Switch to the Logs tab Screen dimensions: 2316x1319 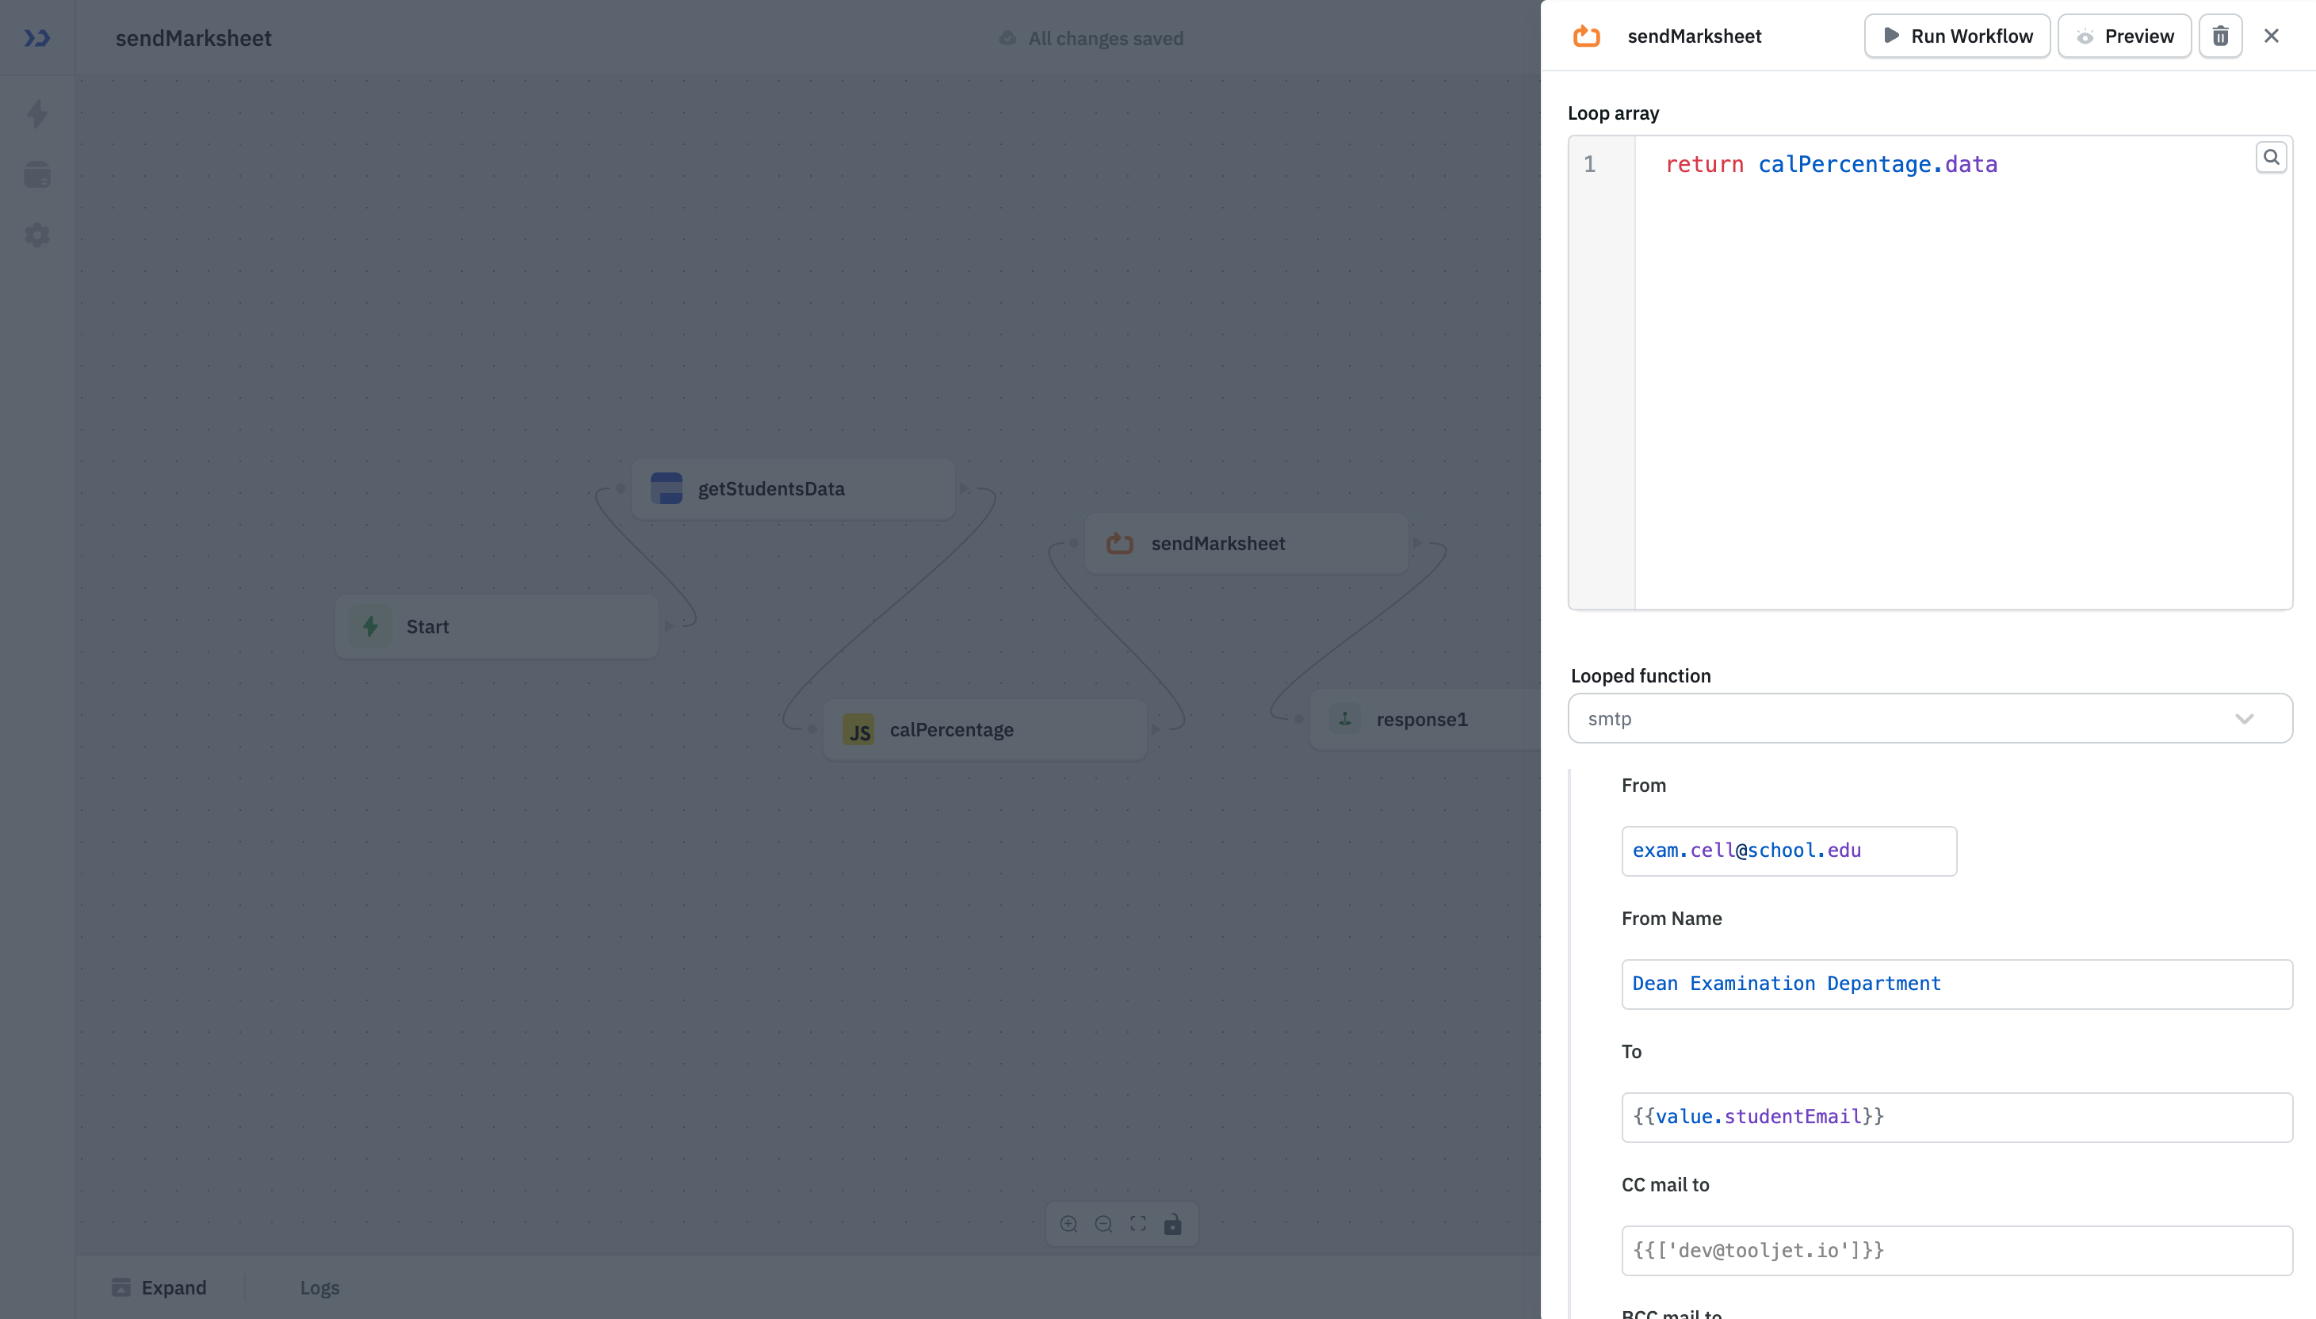click(x=319, y=1287)
